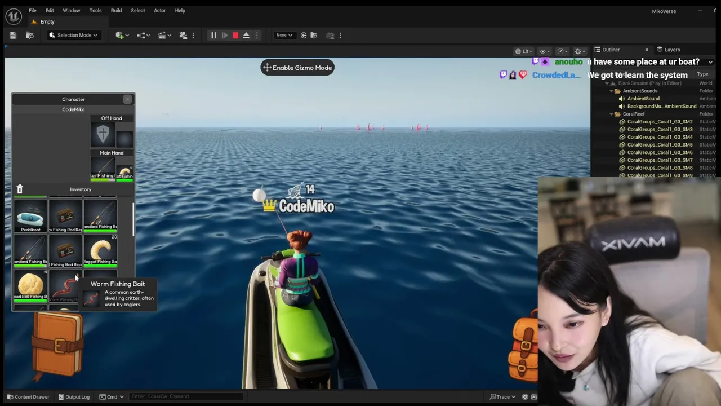Select the Standard Fishing Rod beside the first repair kit
This screenshot has height=406, width=721.
[x=100, y=216]
